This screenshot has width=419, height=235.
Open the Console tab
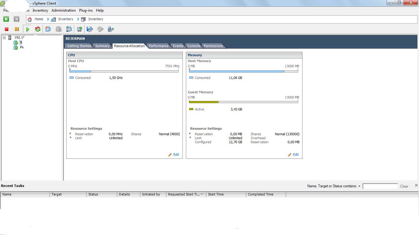(194, 46)
